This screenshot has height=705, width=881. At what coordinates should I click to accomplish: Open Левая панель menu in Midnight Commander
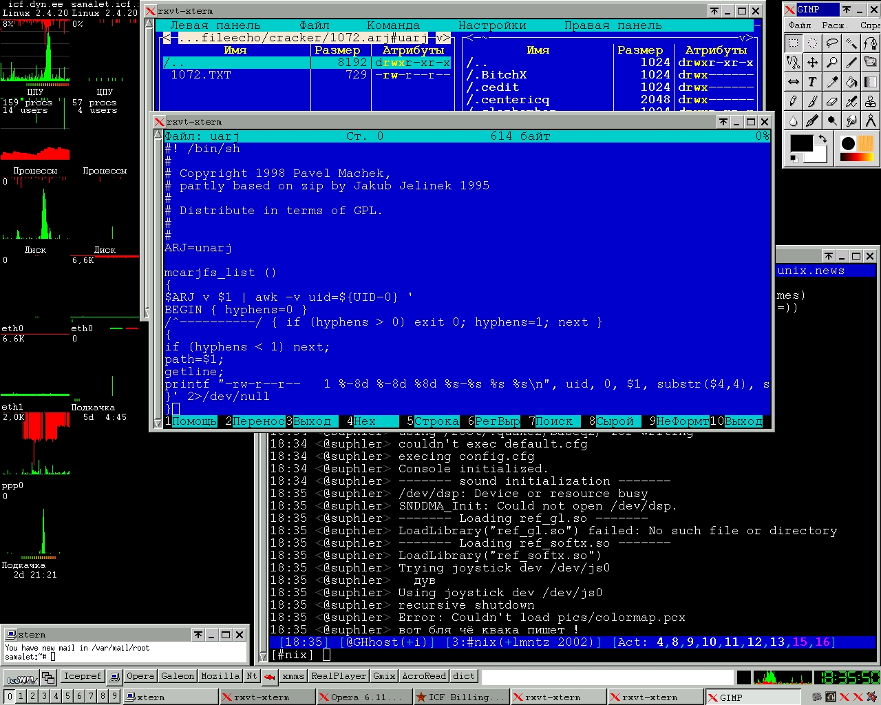click(x=215, y=25)
